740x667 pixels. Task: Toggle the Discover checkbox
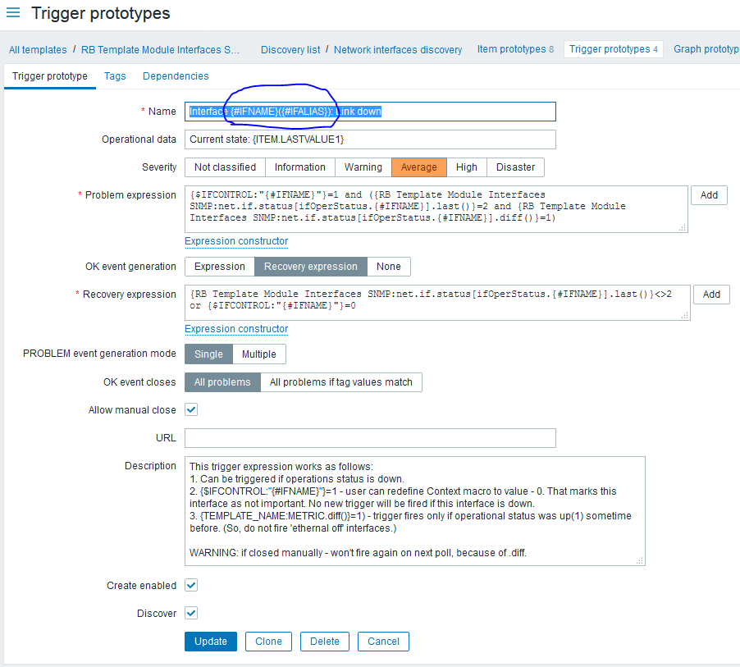coord(191,613)
